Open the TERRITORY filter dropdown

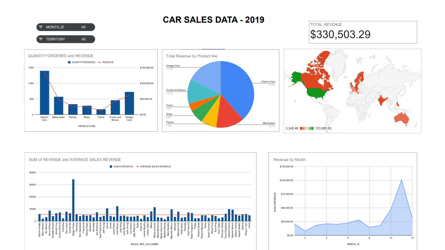pos(66,39)
